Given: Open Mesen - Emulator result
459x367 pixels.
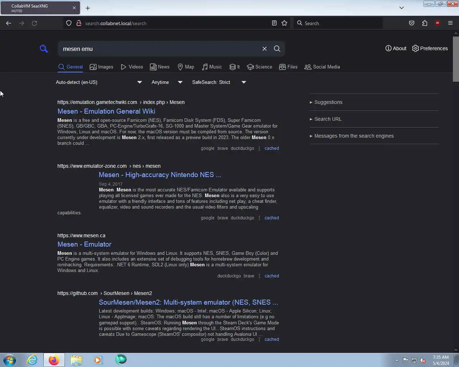Looking at the screenshot, I should pos(84,244).
